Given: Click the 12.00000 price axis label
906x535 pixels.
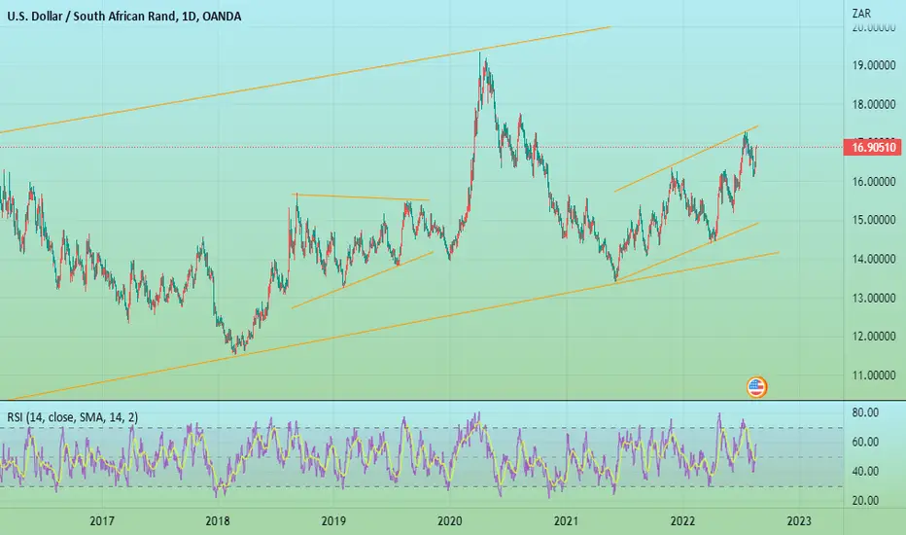Looking at the screenshot, I should tap(874, 337).
